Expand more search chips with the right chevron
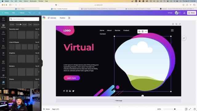Viewport: 197px width, 111px height. tap(39, 25)
